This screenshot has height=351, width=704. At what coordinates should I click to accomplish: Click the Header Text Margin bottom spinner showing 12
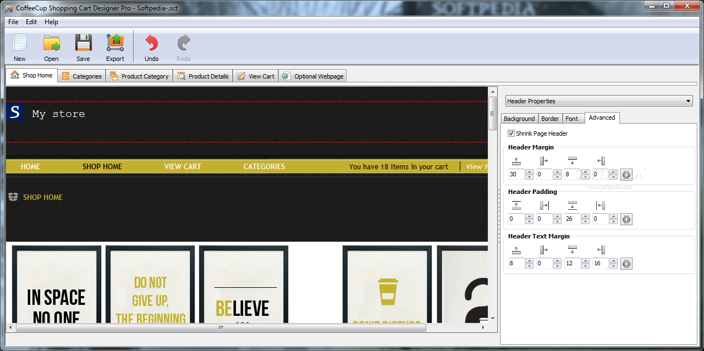click(x=577, y=264)
